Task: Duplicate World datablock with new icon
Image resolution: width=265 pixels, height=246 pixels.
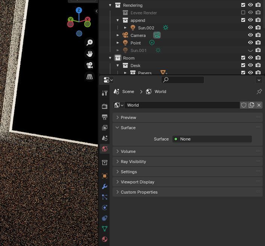Action: [x=251, y=105]
